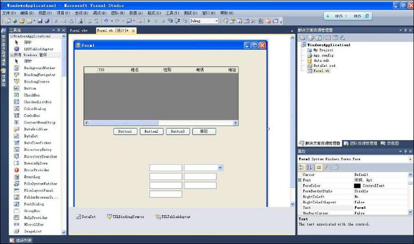Image resolution: width=414 pixels, height=244 pixels.
Task: Click Button1 on the Form1 designer
Action: (125, 131)
